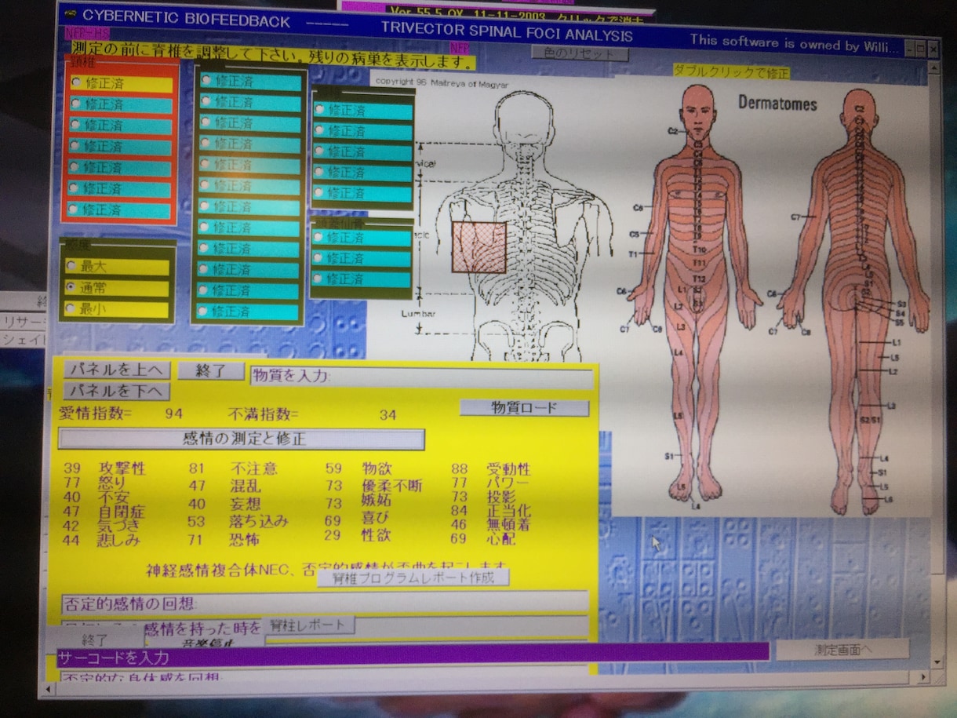
Task: Close the Cybernetic Biofeedback window
Action: (x=933, y=49)
